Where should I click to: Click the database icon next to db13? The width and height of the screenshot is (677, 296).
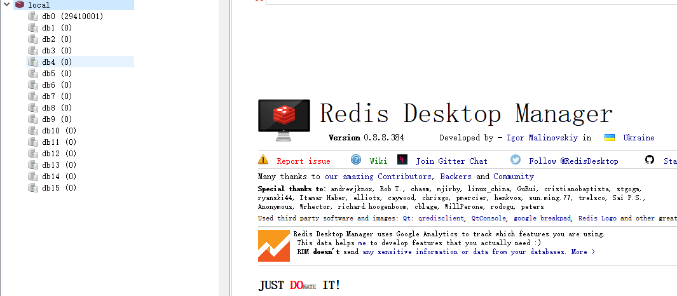pos(33,165)
